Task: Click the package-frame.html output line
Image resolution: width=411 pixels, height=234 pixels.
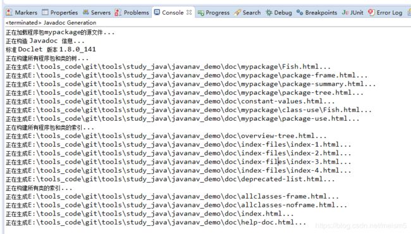Action: [x=187, y=75]
